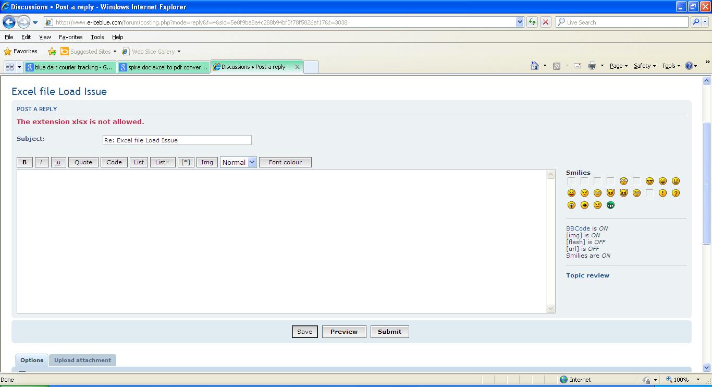The height and width of the screenshot is (387, 712).
Task: Stop loading with the red X icon
Action: click(545, 22)
